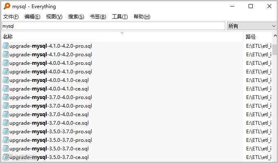Click path cell of first upgrade-mysql-3.7.0-4.0.0-pro.sql row
Viewport: 278px width, 163px height.
(259, 97)
